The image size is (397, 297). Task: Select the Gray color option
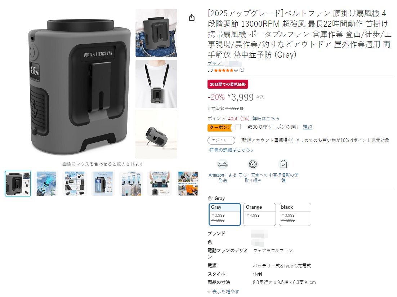[224, 214]
